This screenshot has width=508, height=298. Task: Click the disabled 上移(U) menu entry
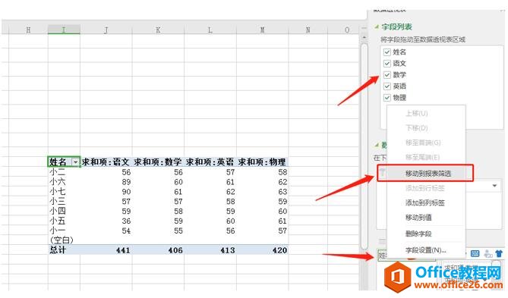tap(416, 113)
